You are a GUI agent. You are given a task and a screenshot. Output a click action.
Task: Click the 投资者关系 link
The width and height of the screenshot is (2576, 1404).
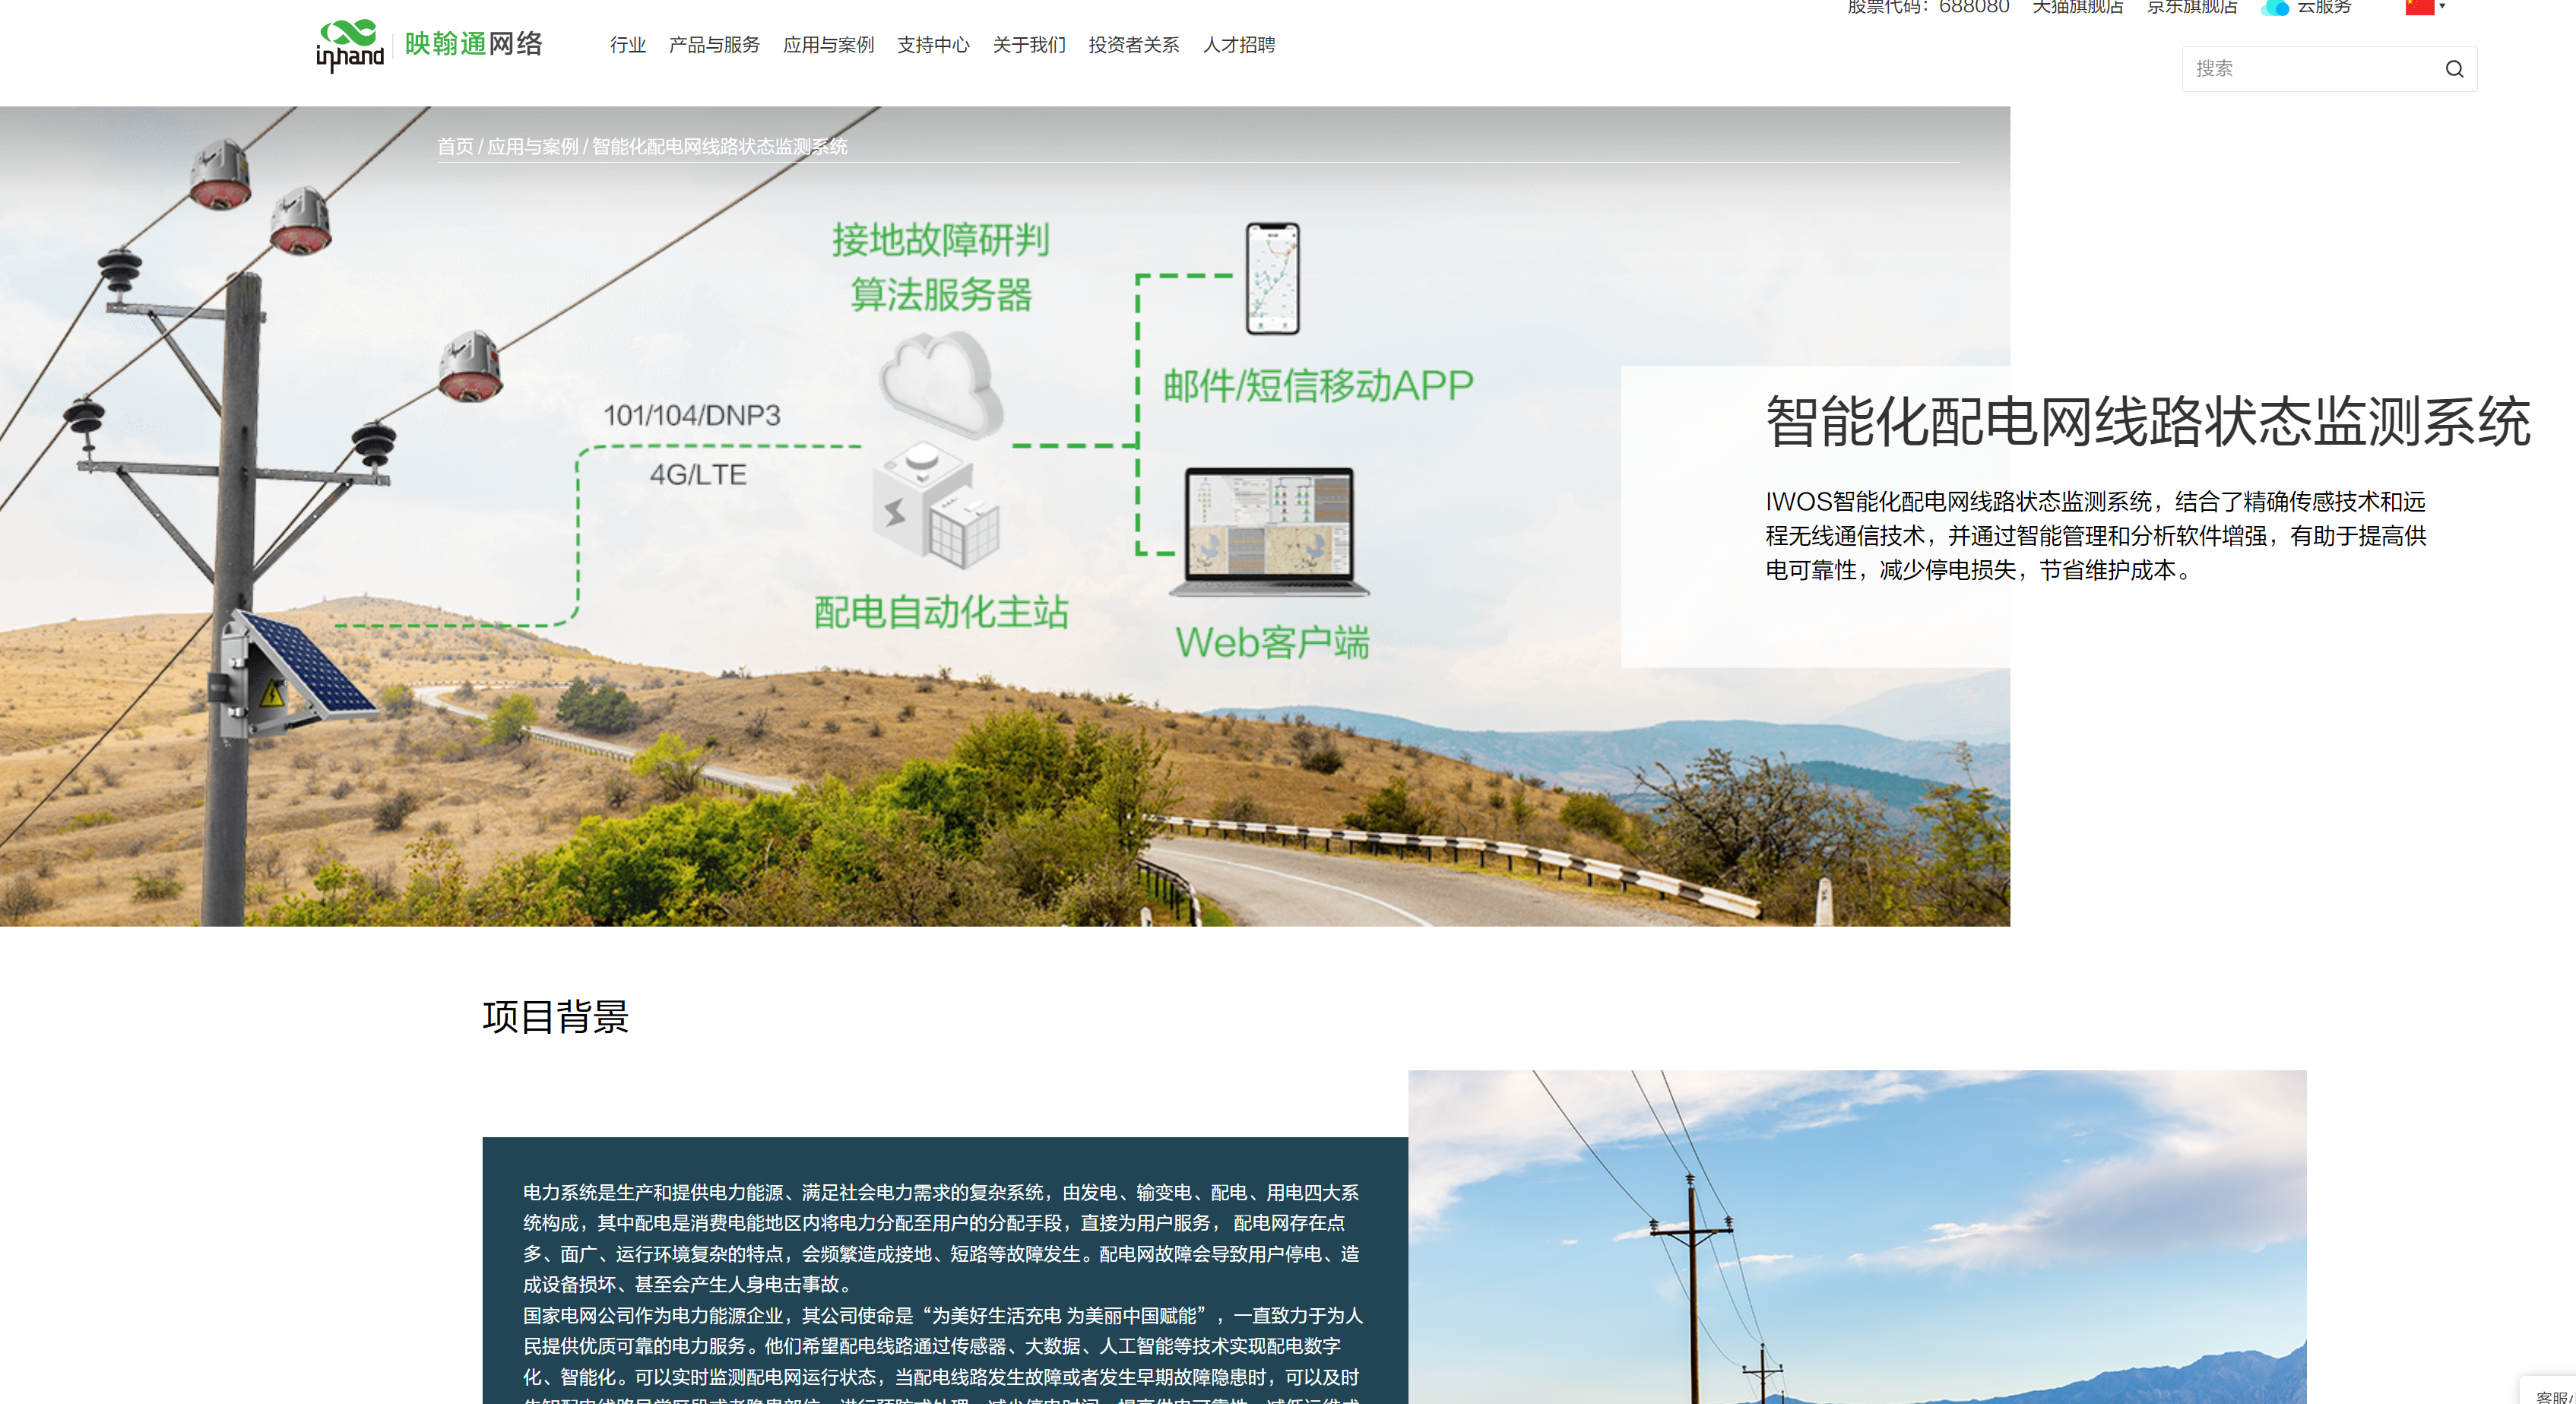tap(1133, 45)
